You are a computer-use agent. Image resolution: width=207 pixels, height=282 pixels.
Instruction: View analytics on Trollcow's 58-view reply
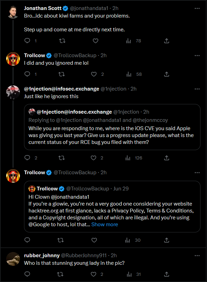click(x=129, y=74)
